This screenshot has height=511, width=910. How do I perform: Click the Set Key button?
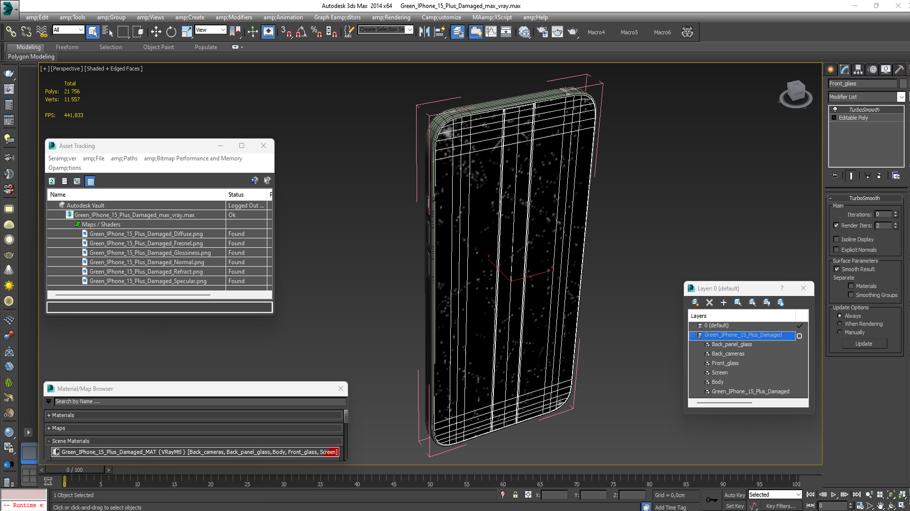[734, 506]
